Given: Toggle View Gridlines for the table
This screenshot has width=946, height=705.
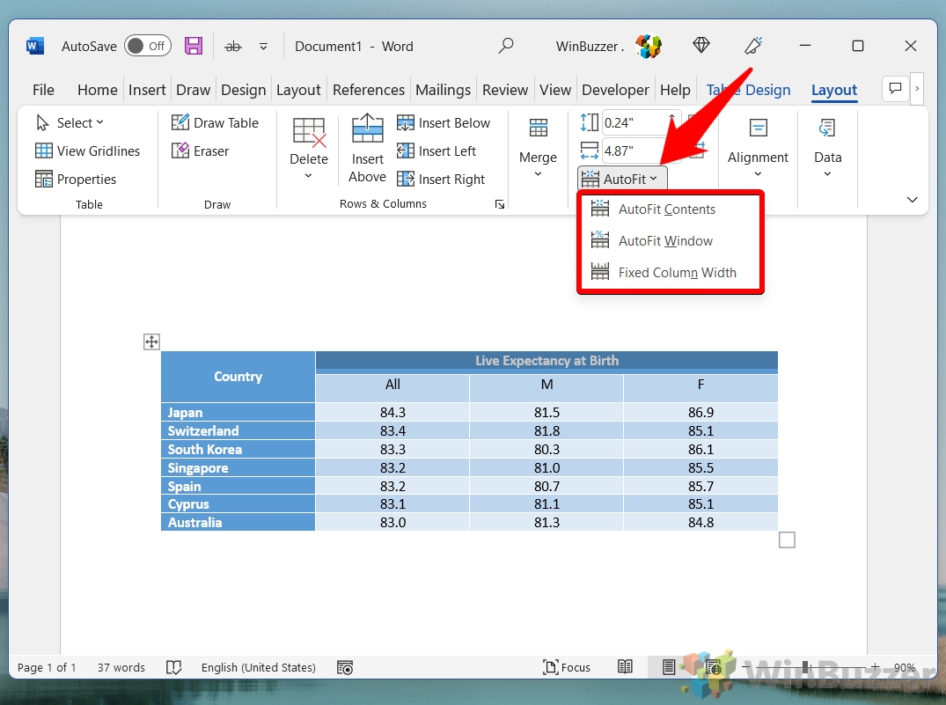Looking at the screenshot, I should 87,151.
